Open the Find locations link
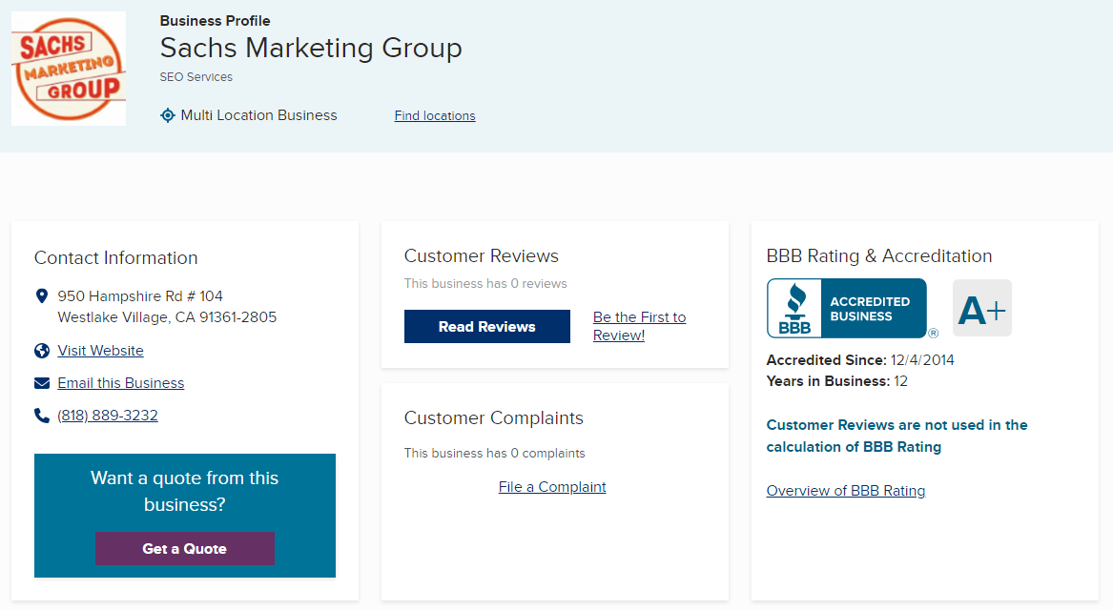The height and width of the screenshot is (610, 1113). click(435, 116)
